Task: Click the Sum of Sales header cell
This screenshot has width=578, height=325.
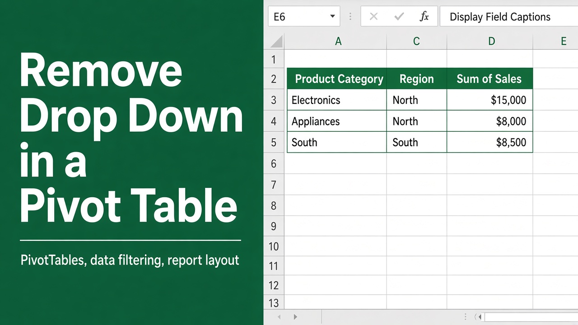Action: click(x=490, y=79)
